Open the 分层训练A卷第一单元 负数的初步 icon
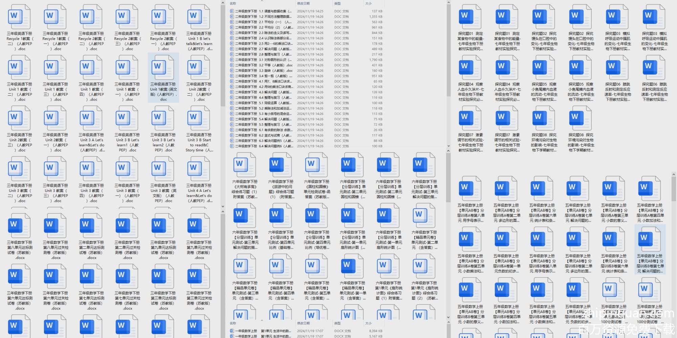The height and width of the screenshot is (338, 677). click(506, 239)
